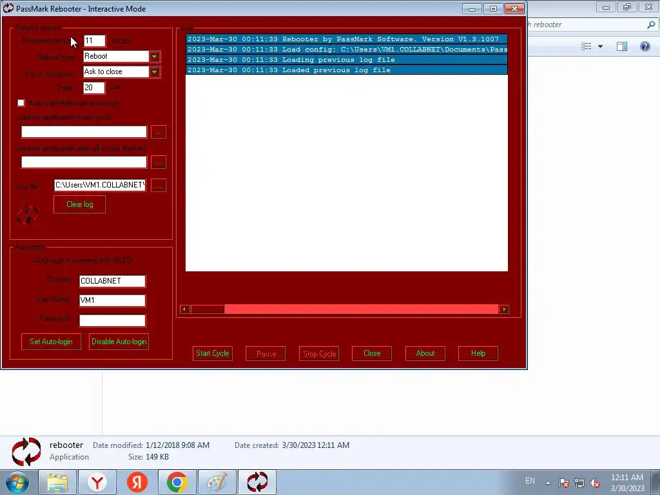Click Date modified value 1/12/2018 9:08 AM
660x495 pixels.
(x=178, y=445)
